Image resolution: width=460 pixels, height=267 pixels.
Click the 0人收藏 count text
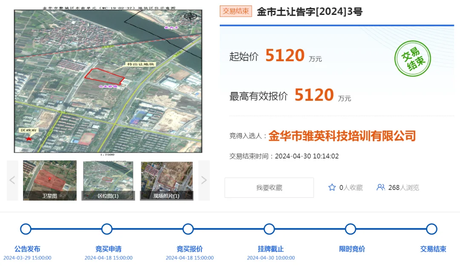[351, 187]
